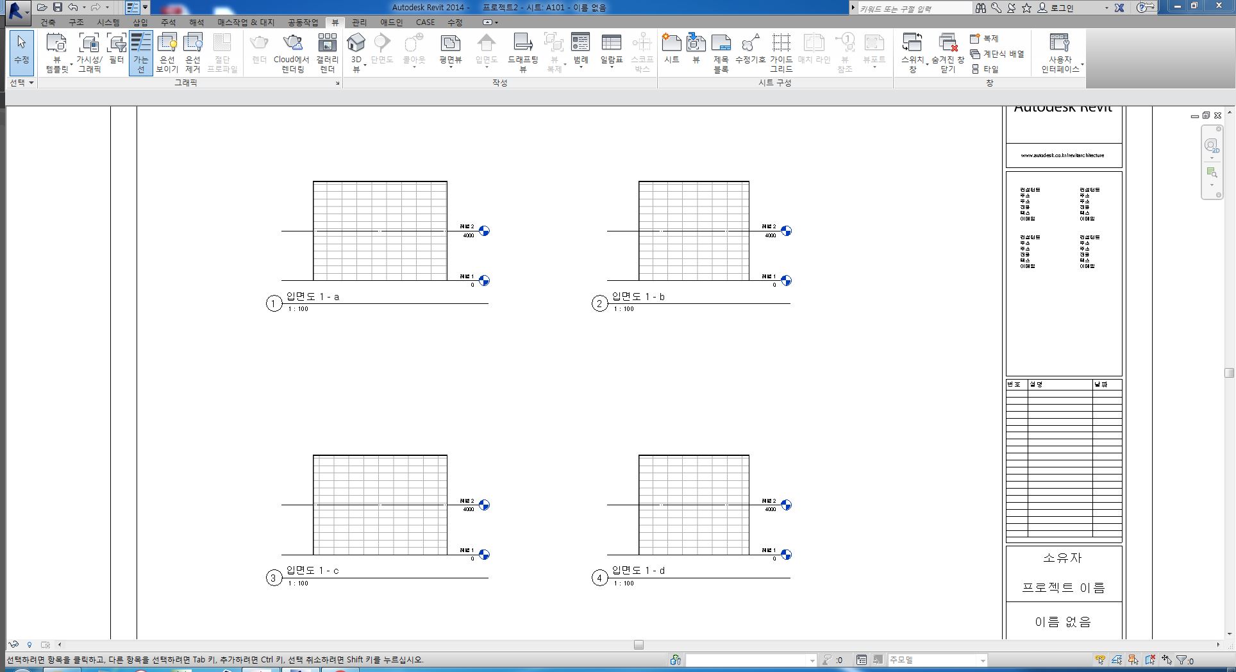Open the 사용자 인터페이스 panel

[x=1060, y=51]
